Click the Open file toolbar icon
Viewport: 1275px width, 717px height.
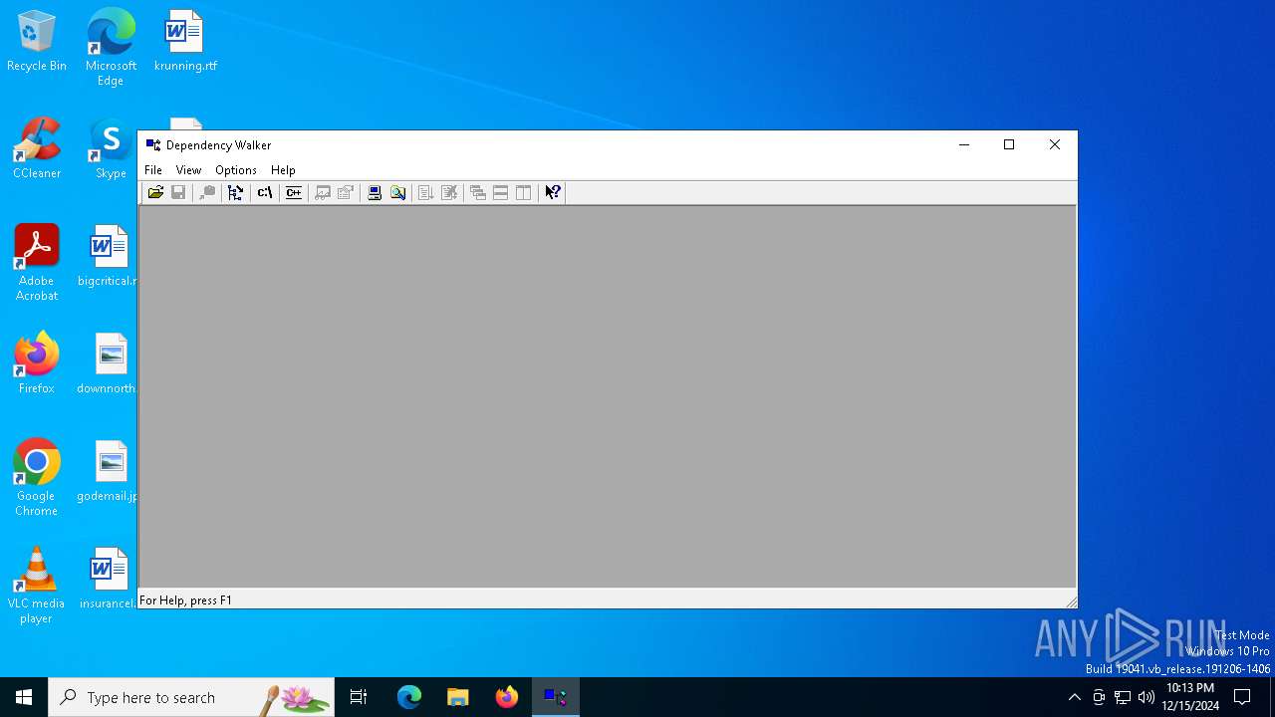(155, 192)
